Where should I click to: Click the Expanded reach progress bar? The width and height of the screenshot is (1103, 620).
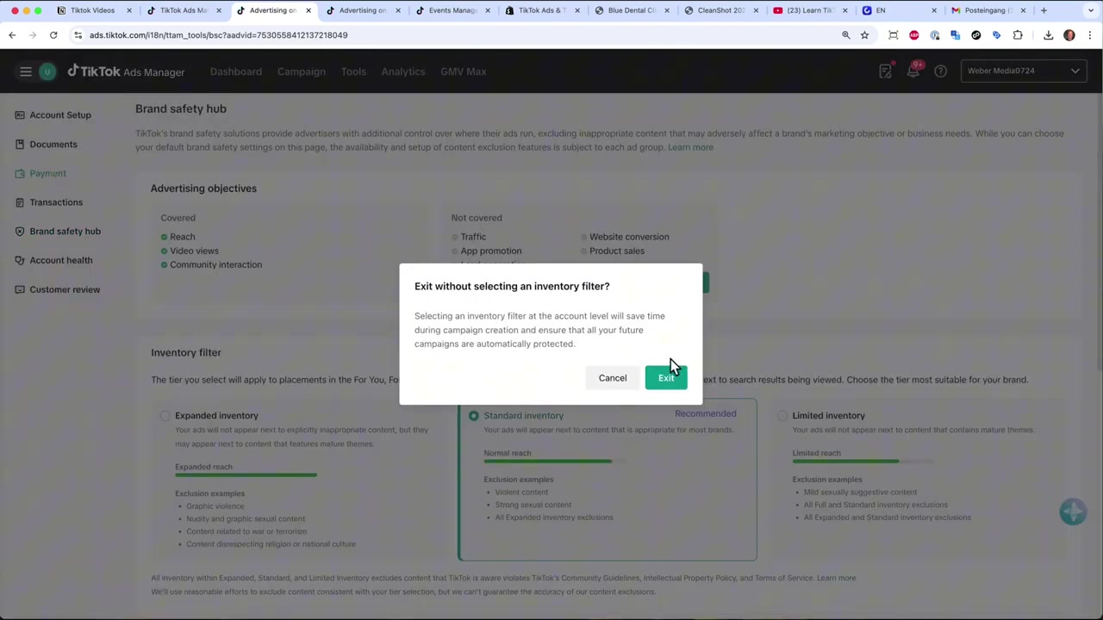point(246,475)
